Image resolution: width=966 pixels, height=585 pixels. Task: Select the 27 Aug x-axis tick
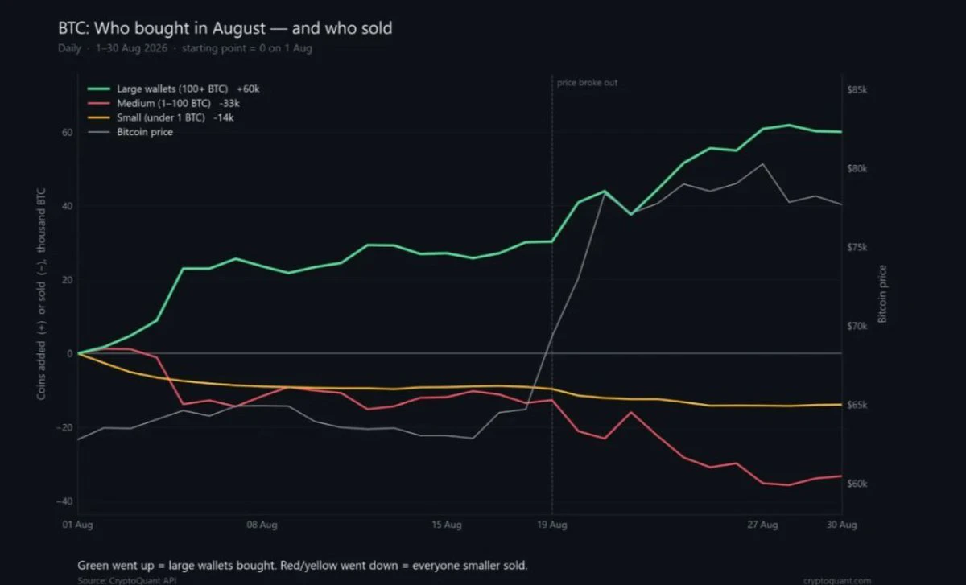coord(762,525)
